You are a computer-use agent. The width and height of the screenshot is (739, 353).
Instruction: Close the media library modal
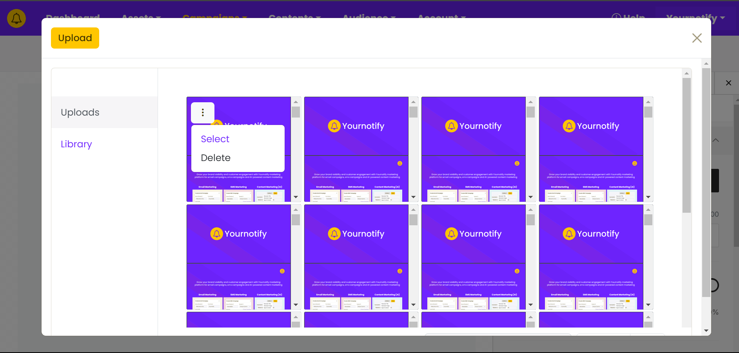click(697, 38)
